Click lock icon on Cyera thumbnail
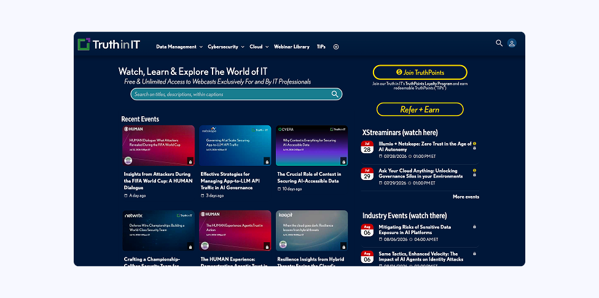The image size is (599, 298). coord(343,162)
